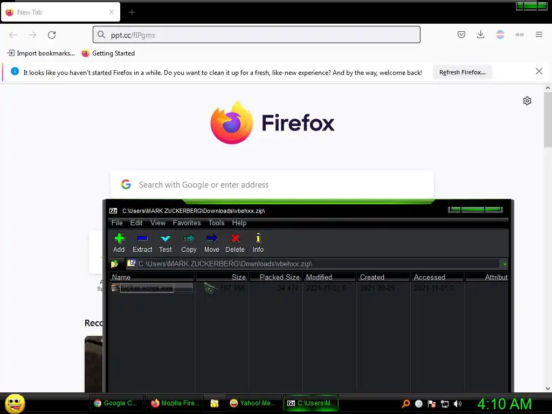Open the 7-Zip Favorites menu
This screenshot has height=414, width=552.
tap(187, 223)
